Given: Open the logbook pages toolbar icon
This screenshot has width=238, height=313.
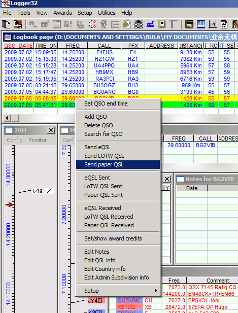Looking at the screenshot, I should click(6, 24).
